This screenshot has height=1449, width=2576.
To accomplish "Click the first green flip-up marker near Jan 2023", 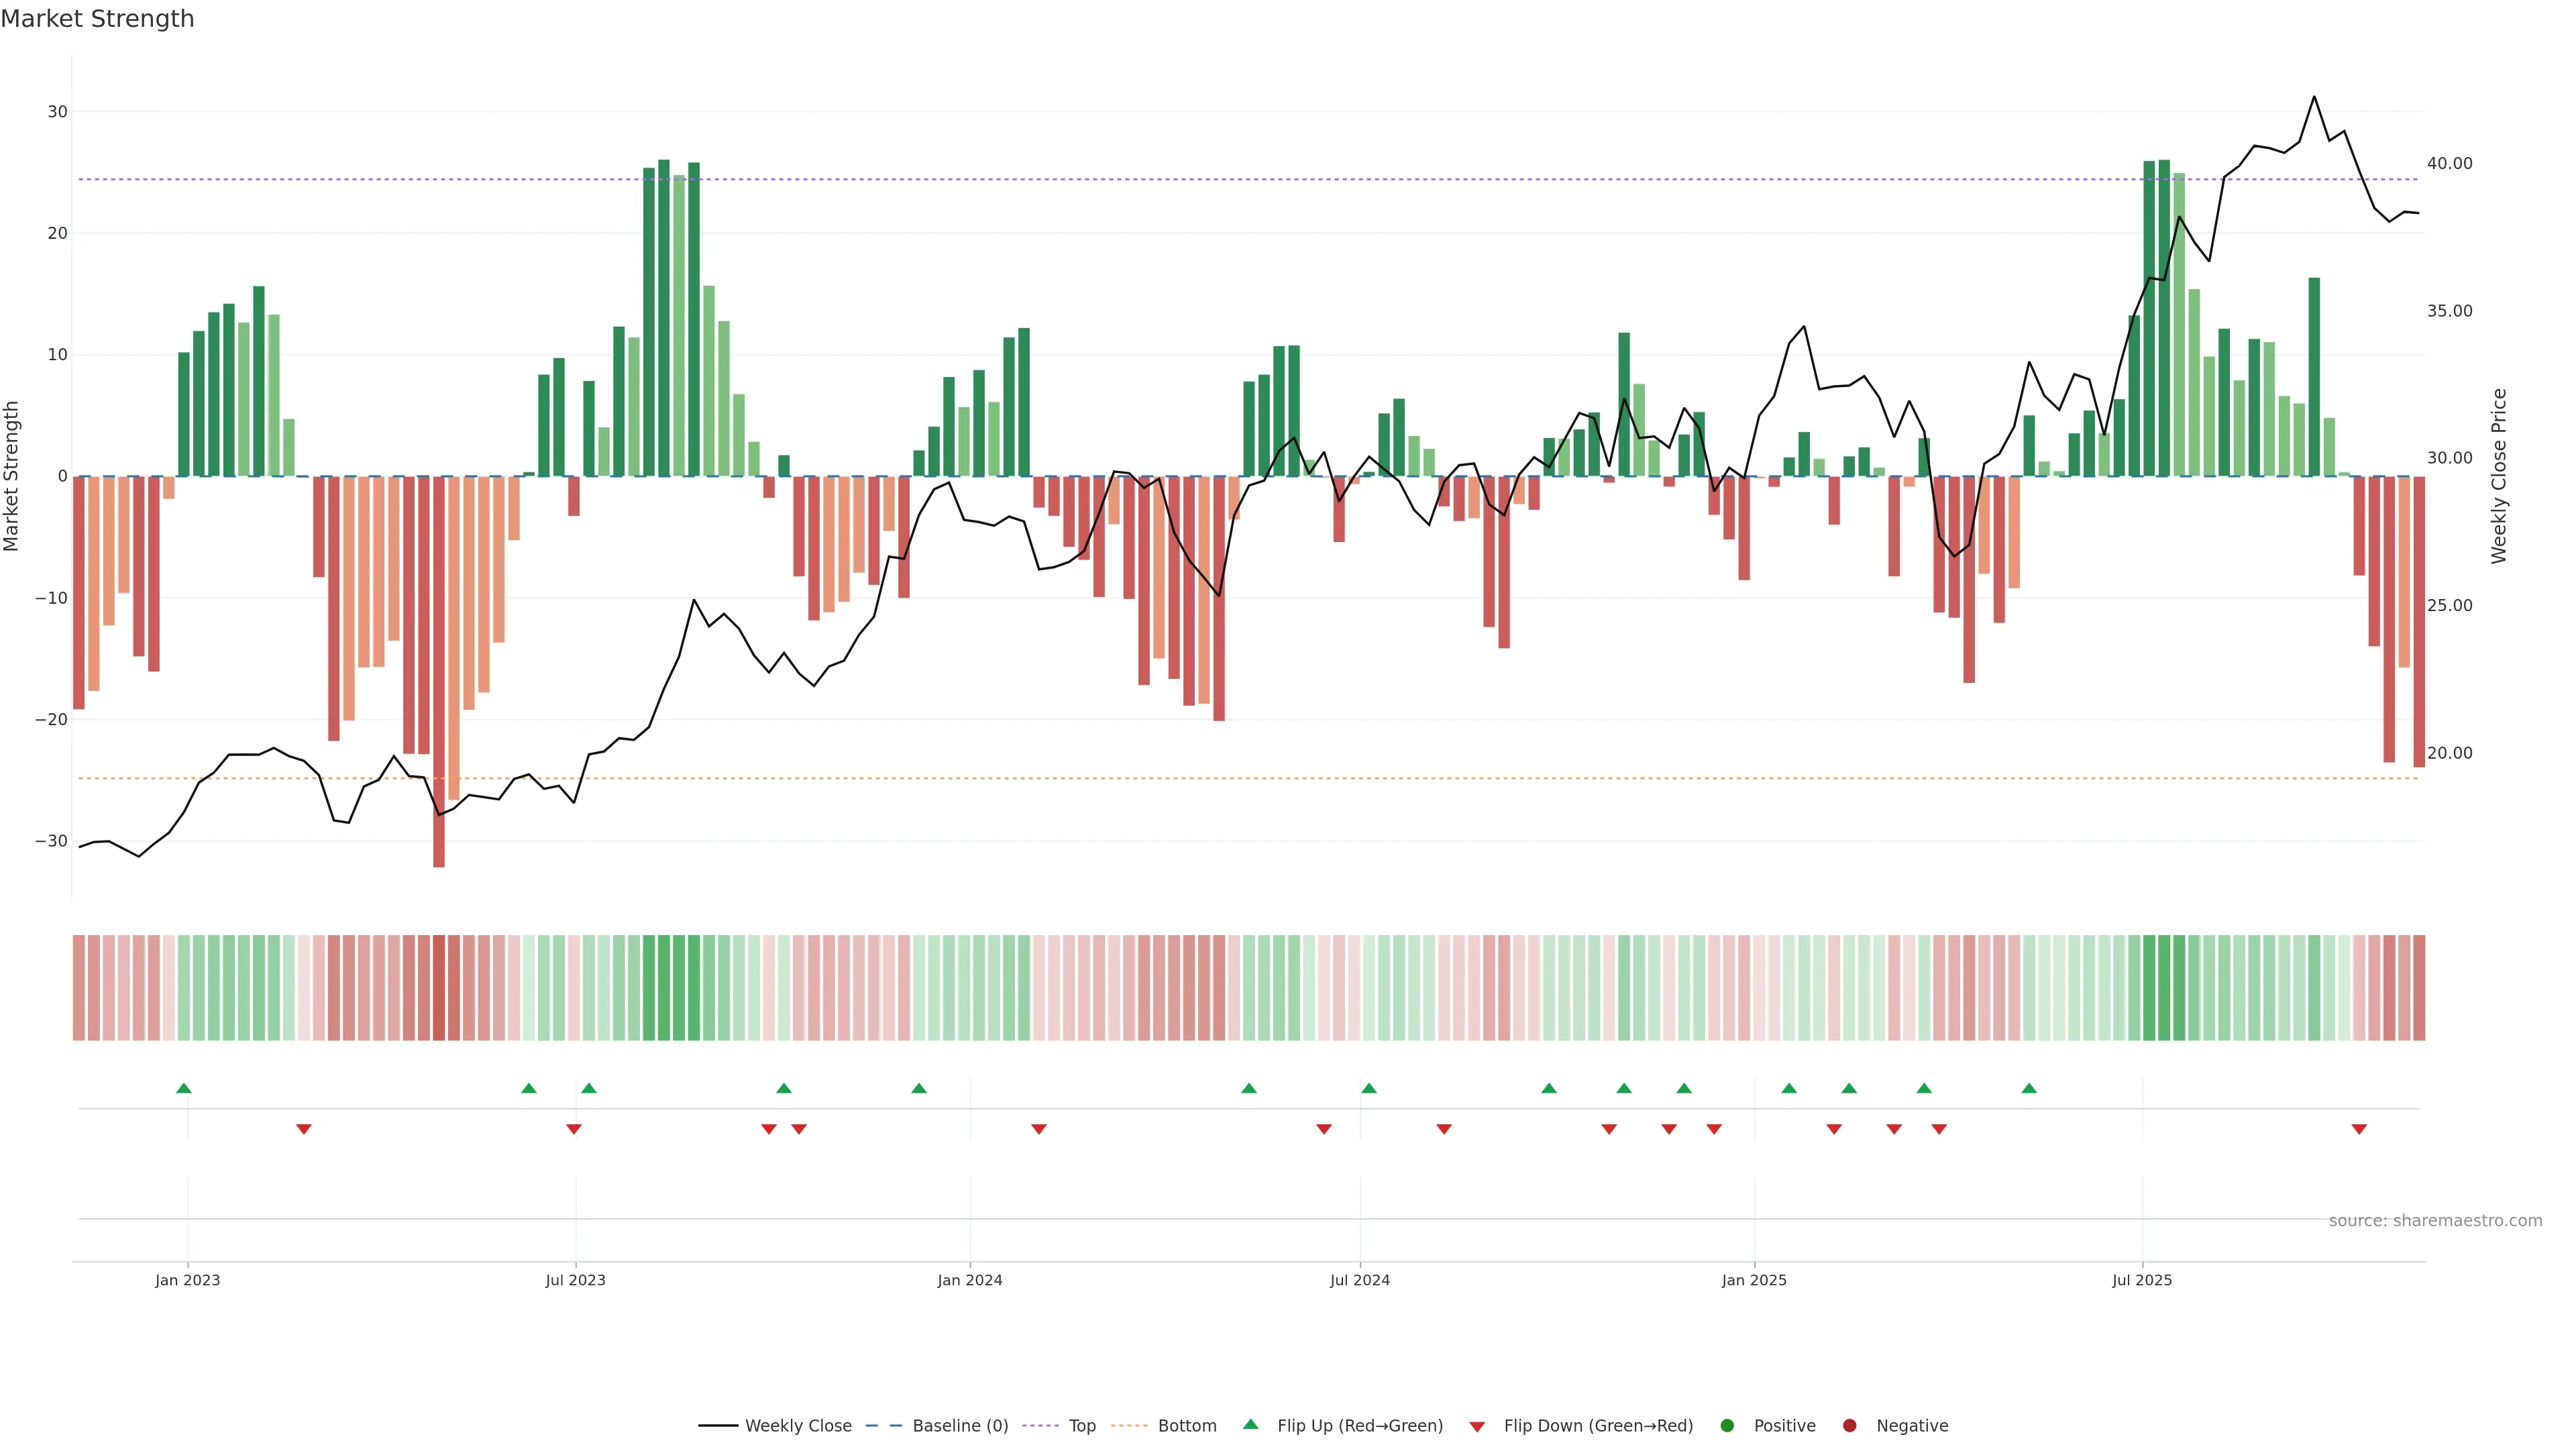I will 183,1088.
